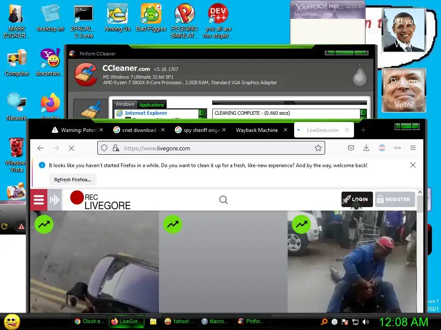Open the Network desktop icon
This screenshot has width=441, height=330.
click(17, 107)
